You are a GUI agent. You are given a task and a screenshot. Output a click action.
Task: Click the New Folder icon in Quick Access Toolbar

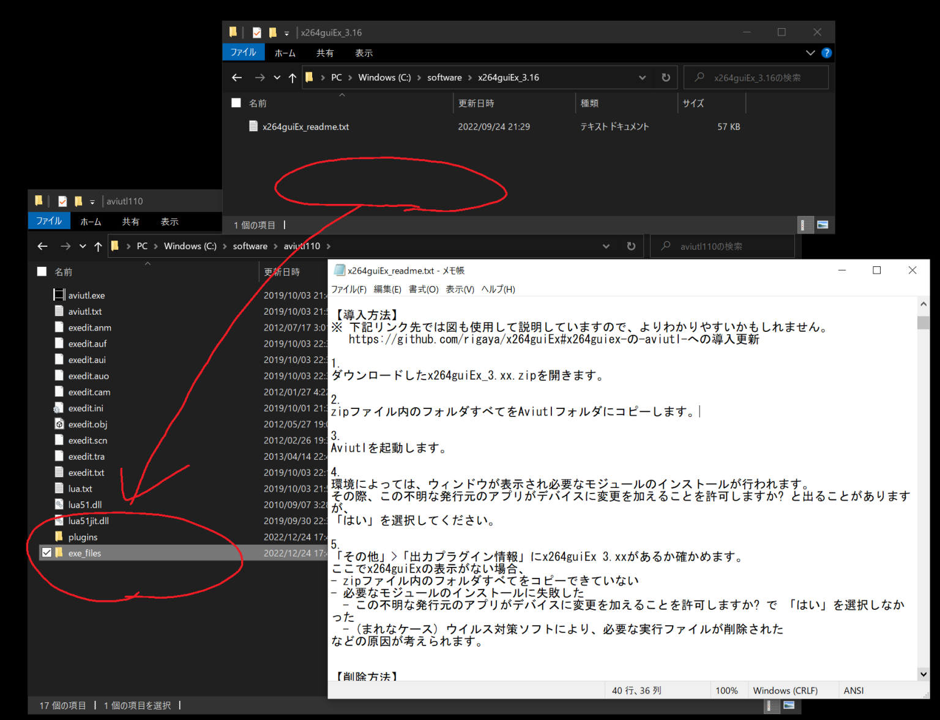272,32
